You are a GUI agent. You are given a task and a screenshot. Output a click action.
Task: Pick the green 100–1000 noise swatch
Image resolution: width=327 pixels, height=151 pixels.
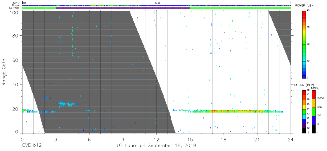pyautogui.click(x=313, y=112)
